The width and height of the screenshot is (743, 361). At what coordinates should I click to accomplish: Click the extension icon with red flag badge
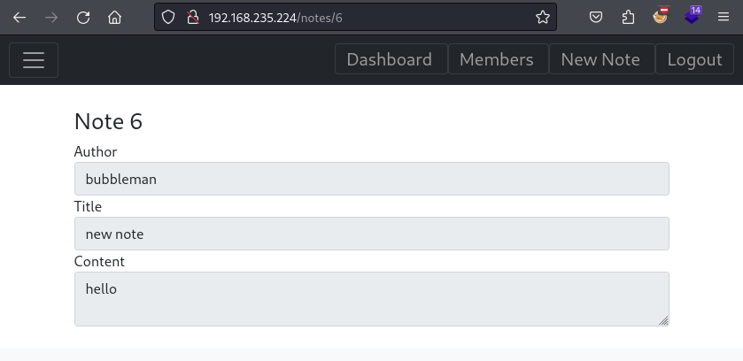pos(661,15)
